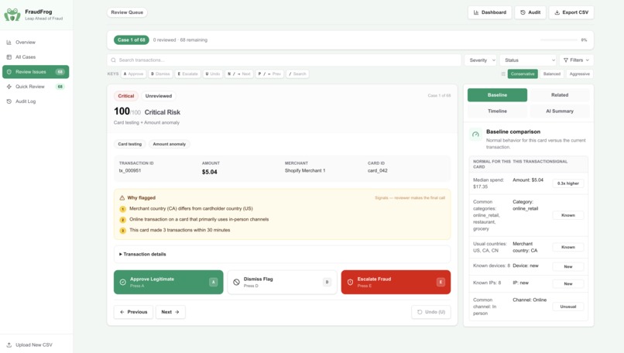The width and height of the screenshot is (624, 353).
Task: Click the review progress bar
Action: (559, 39)
